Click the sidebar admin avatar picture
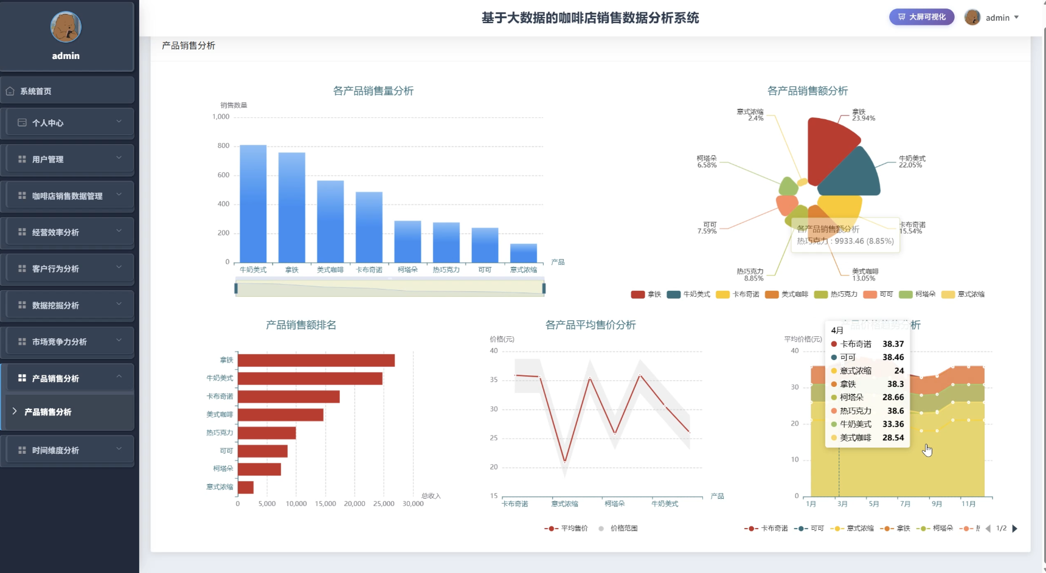 [x=66, y=27]
